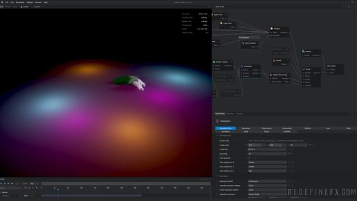Viewport: 357px width, 201px height.
Task: Select the Scene node icon
Action: coord(303,69)
